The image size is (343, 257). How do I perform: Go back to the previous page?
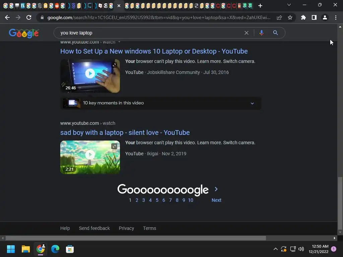[x=7, y=17]
